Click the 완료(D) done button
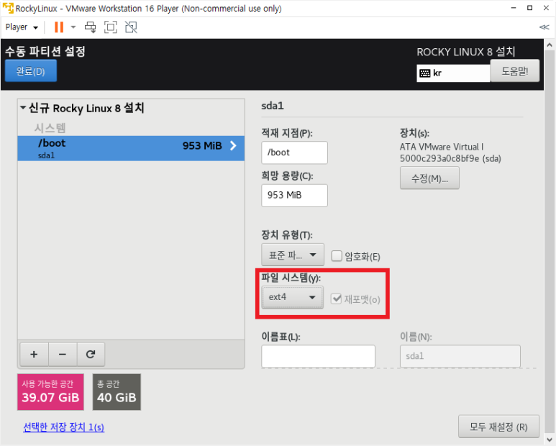This screenshot has width=556, height=446. point(31,71)
